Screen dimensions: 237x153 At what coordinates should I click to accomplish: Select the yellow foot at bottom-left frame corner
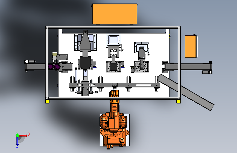click(x=47, y=102)
